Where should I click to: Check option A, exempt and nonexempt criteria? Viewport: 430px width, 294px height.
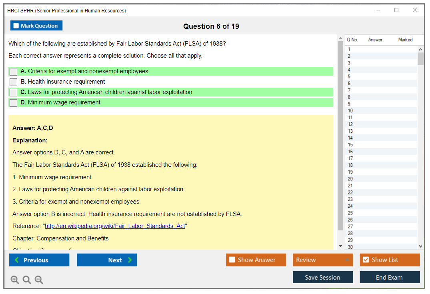coord(14,72)
